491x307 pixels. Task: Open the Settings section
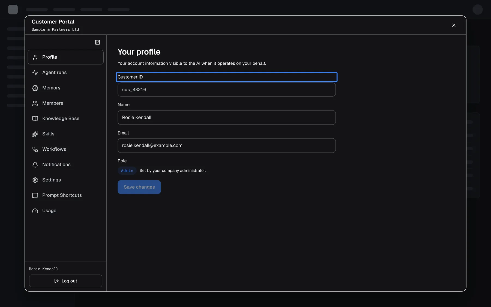[65, 180]
